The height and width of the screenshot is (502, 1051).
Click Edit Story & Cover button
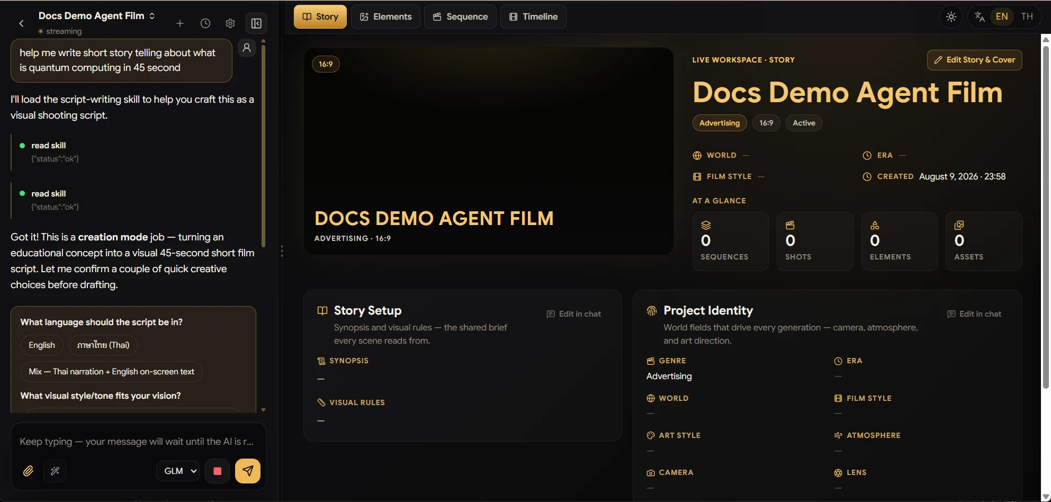(974, 60)
